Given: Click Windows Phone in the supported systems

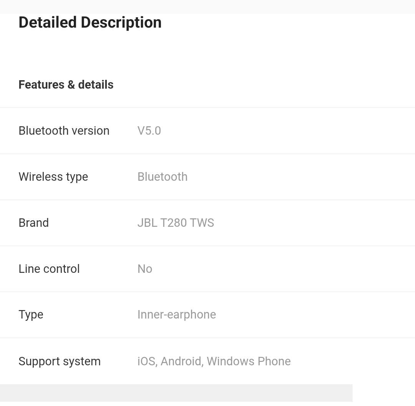Looking at the screenshot, I should (249, 361).
